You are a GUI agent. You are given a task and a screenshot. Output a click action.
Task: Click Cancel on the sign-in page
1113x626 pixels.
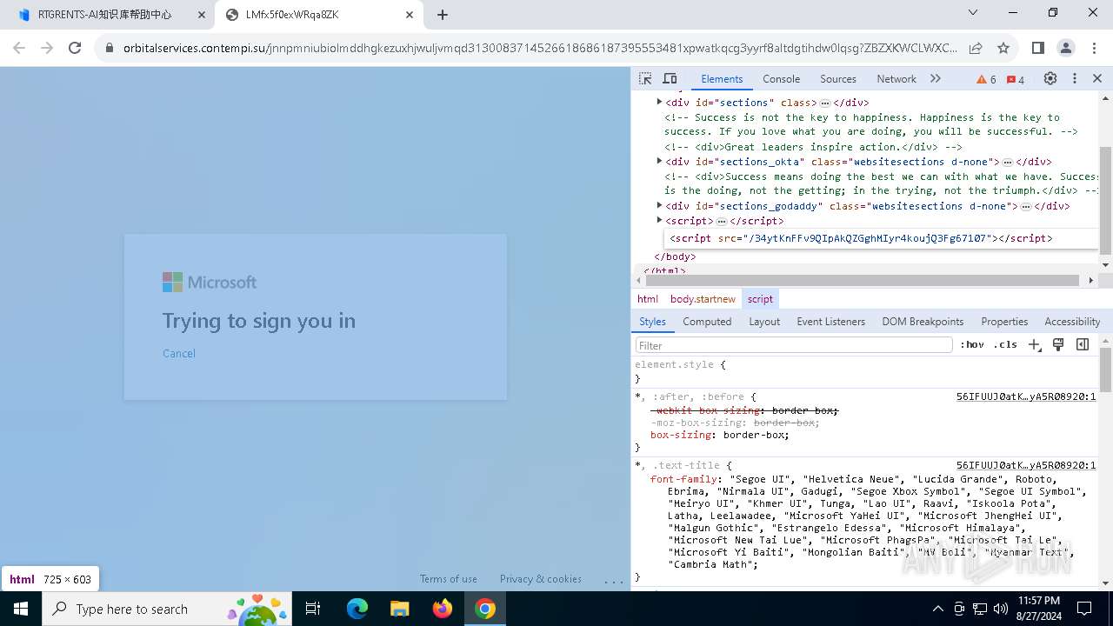coord(179,353)
